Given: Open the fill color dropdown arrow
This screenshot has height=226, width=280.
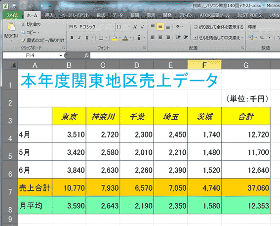Looking at the screenshot, I should tap(120, 38).
